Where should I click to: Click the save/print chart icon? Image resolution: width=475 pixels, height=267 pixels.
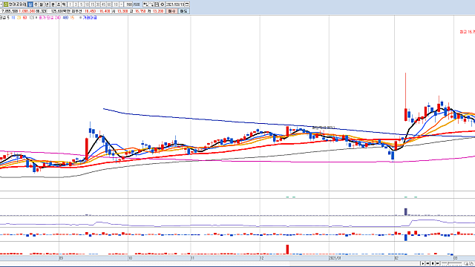pyautogui.click(x=157, y=4)
